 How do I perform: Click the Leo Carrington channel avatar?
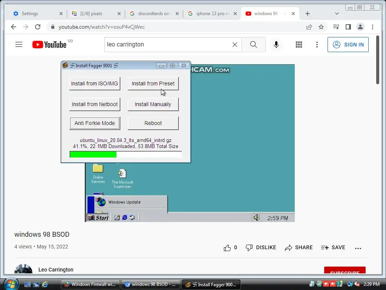[x=23, y=269]
